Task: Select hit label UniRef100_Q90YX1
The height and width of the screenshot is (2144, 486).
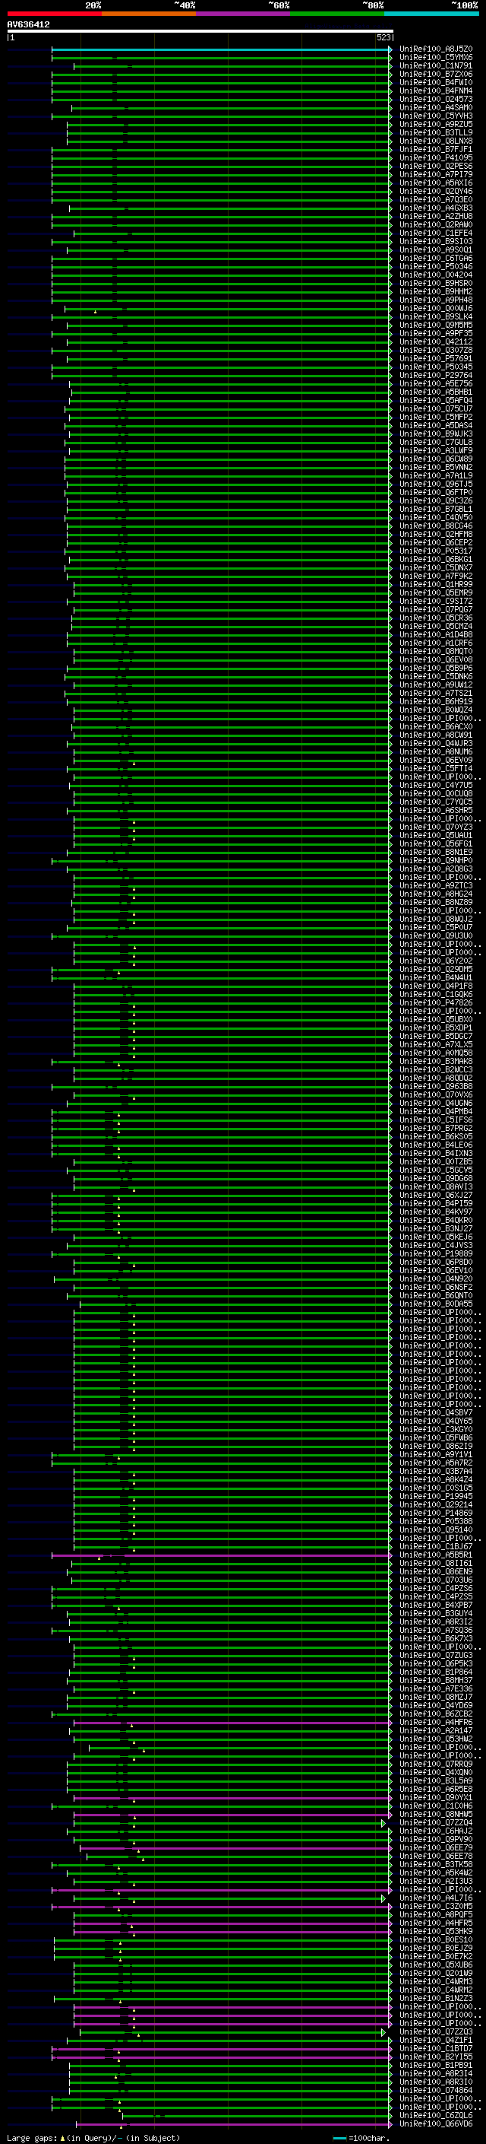Action: 436,1797
